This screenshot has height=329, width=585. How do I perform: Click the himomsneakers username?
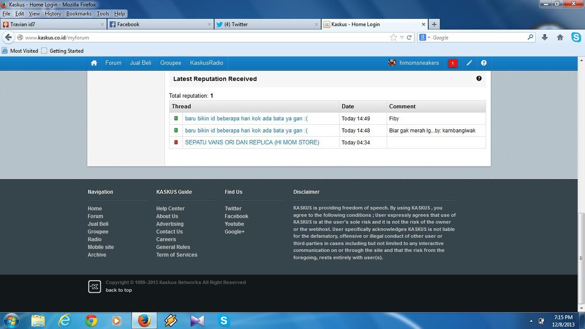point(419,63)
